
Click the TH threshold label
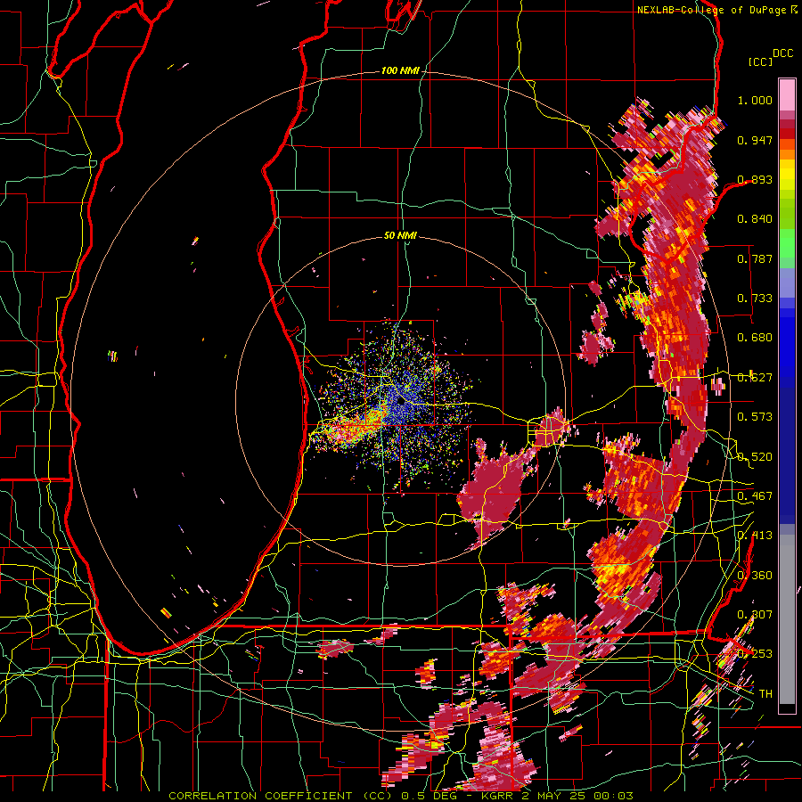coord(765,694)
